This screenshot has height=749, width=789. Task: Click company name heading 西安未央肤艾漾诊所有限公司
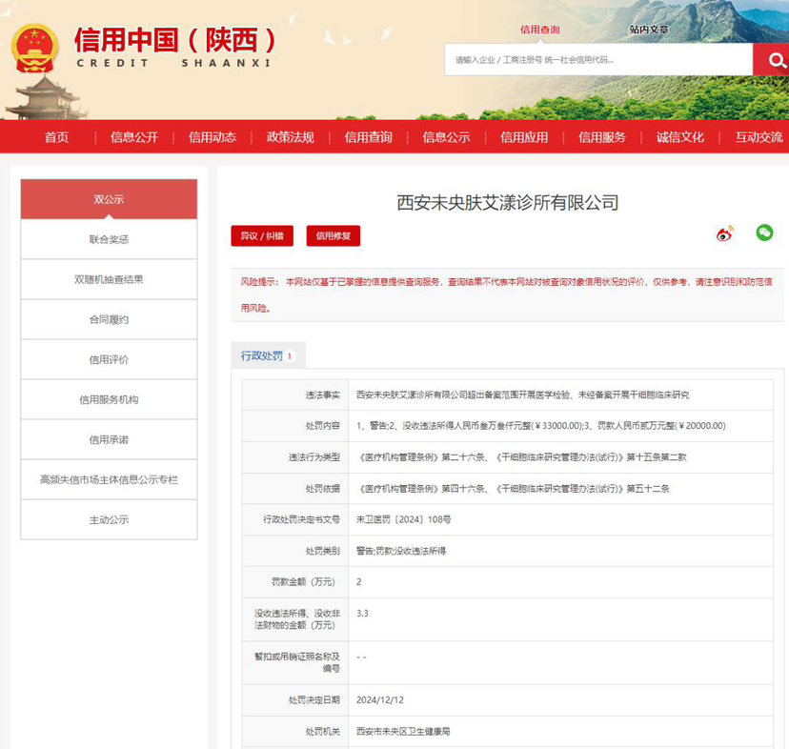[x=507, y=203]
